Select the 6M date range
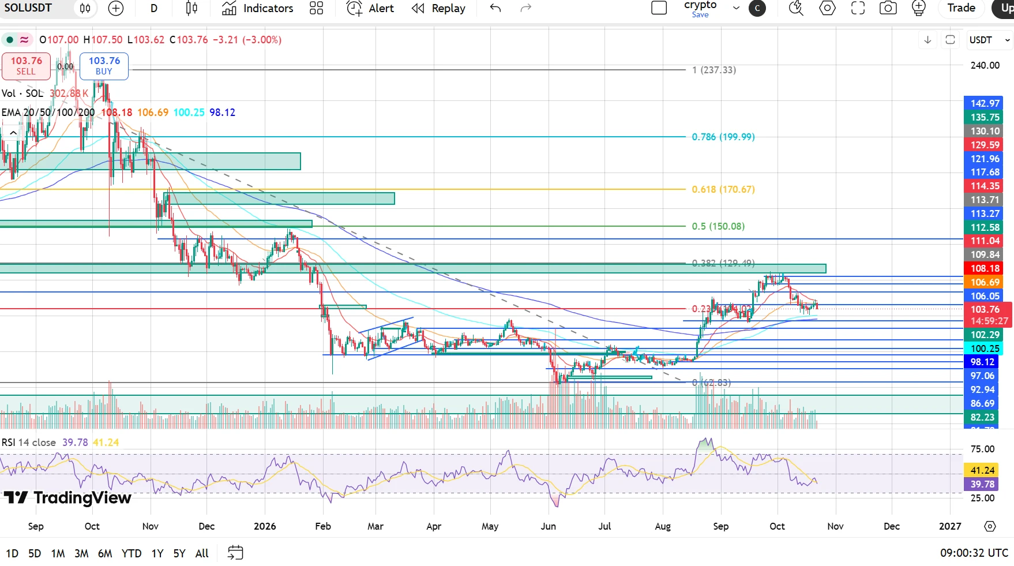This screenshot has width=1014, height=566. tap(105, 553)
